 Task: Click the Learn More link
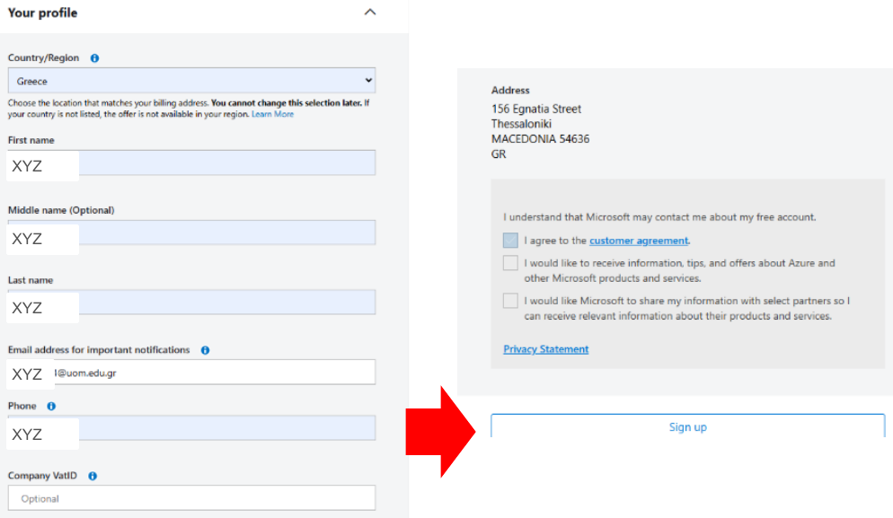273,114
